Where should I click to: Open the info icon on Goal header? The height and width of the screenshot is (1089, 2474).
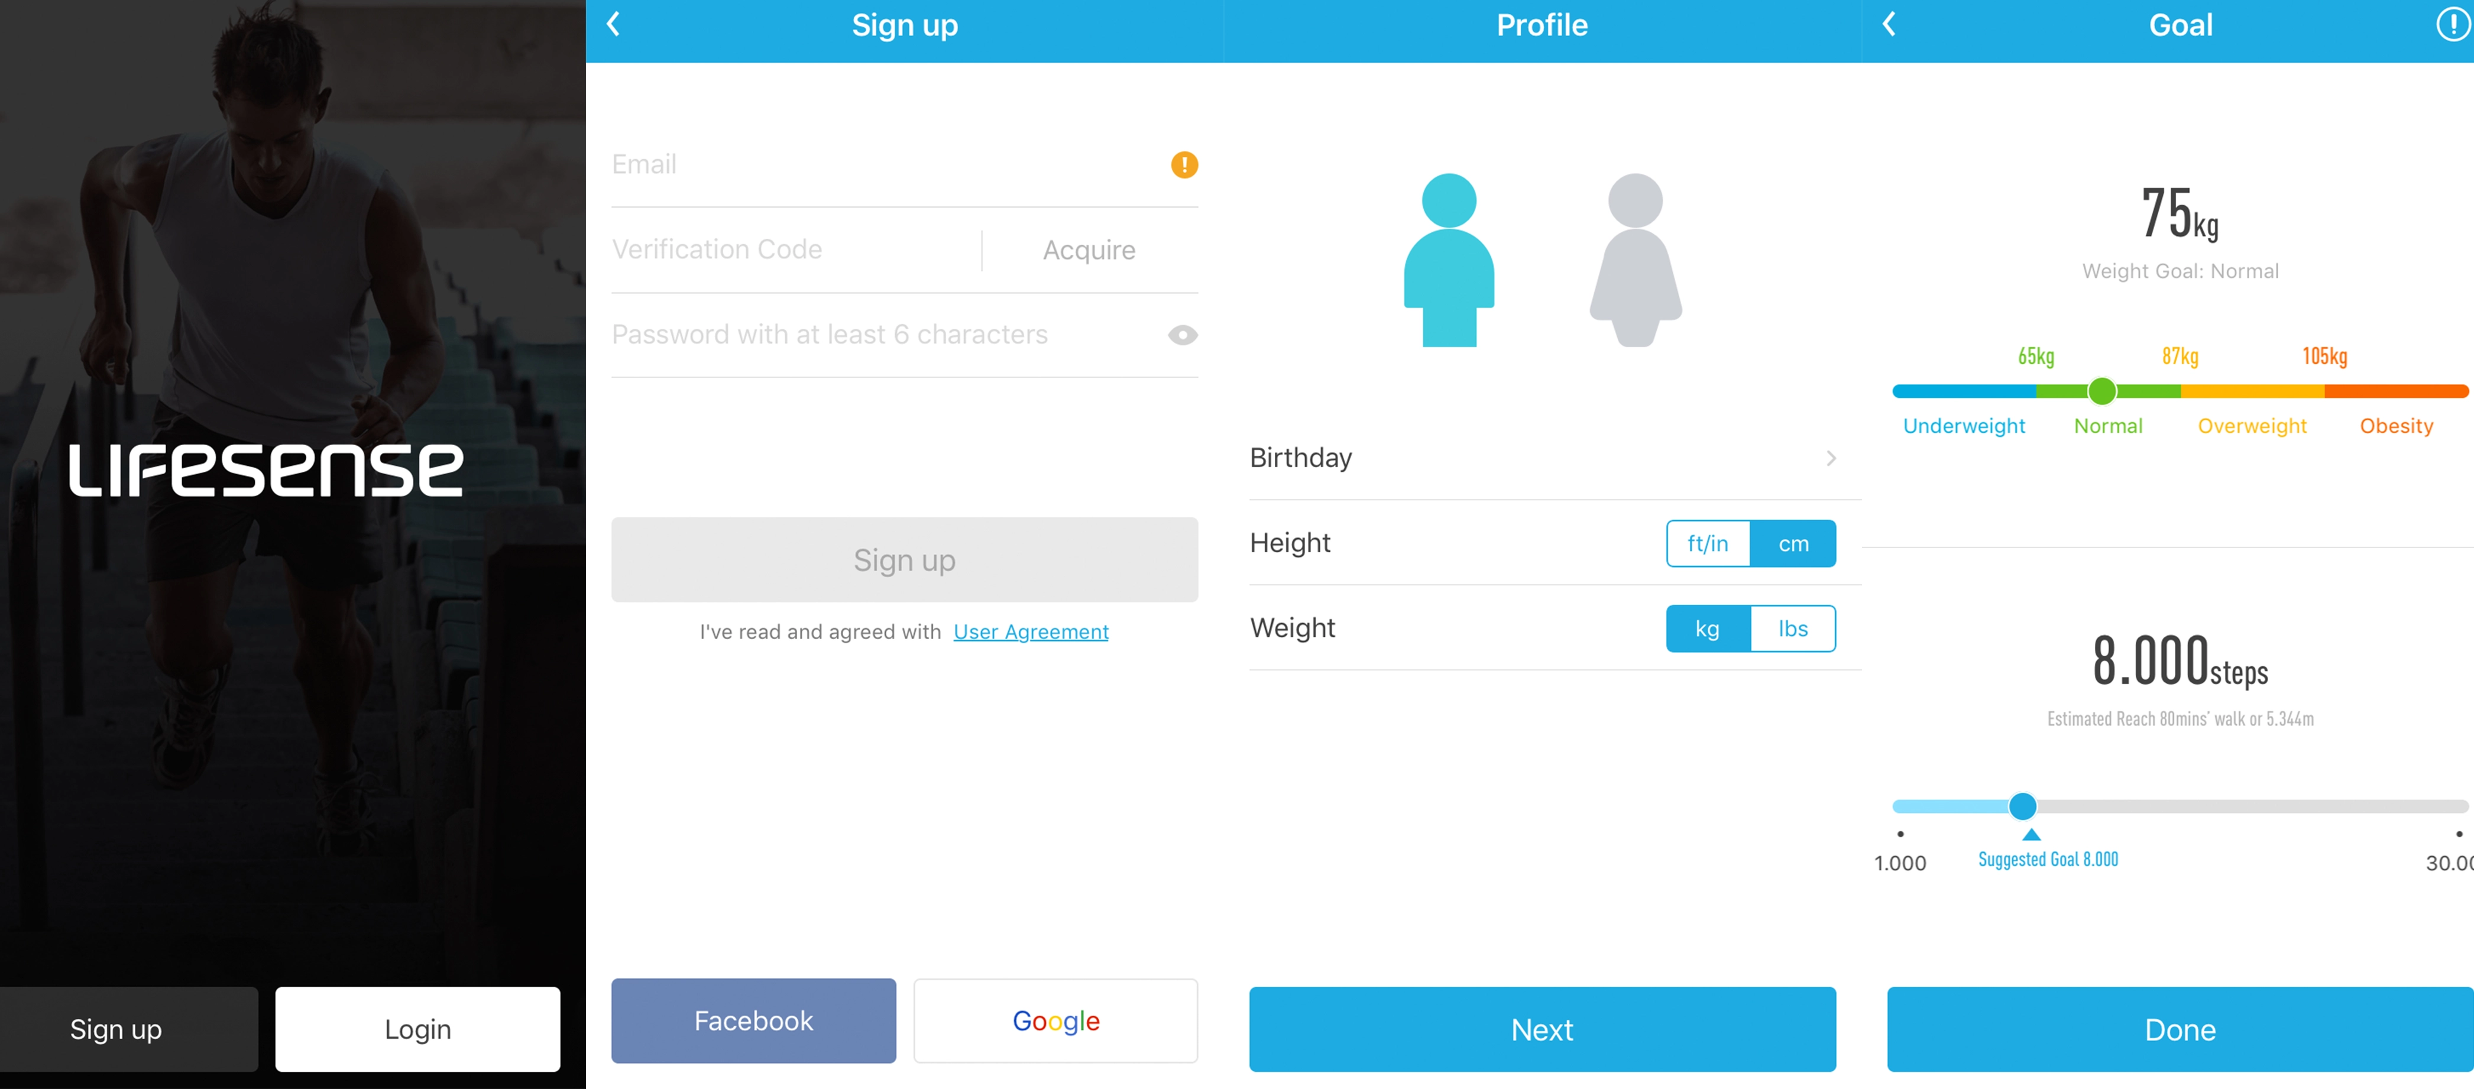pyautogui.click(x=2452, y=25)
